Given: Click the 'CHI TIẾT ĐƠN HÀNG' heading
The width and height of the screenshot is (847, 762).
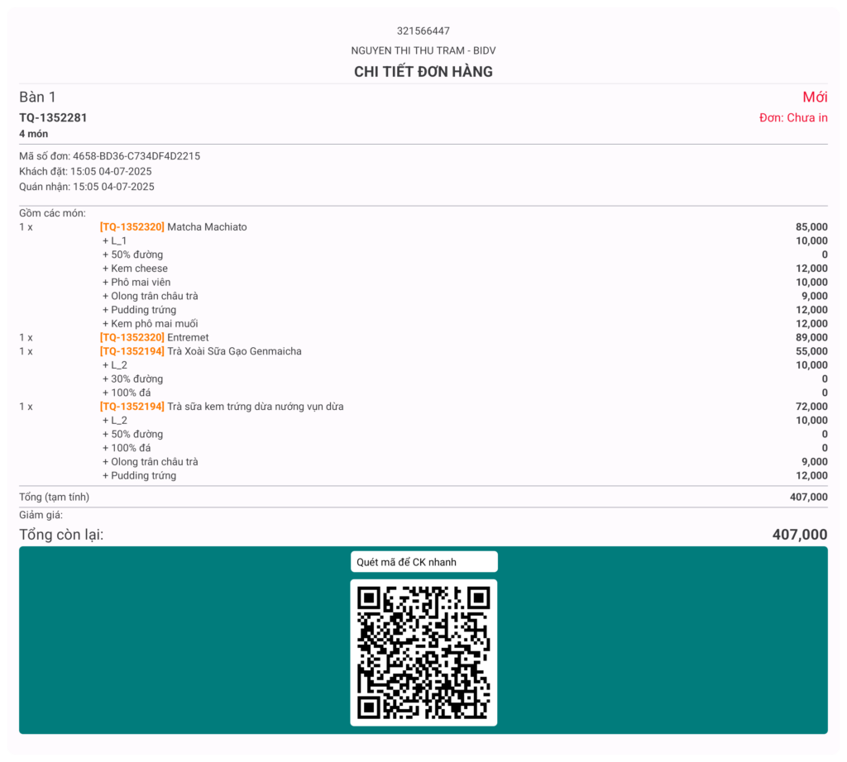Looking at the screenshot, I should [x=423, y=72].
